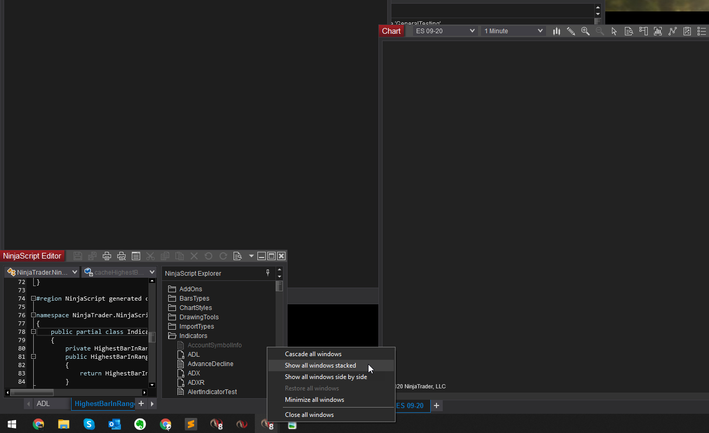
Task: Choose Close all windows
Action: click(331, 415)
